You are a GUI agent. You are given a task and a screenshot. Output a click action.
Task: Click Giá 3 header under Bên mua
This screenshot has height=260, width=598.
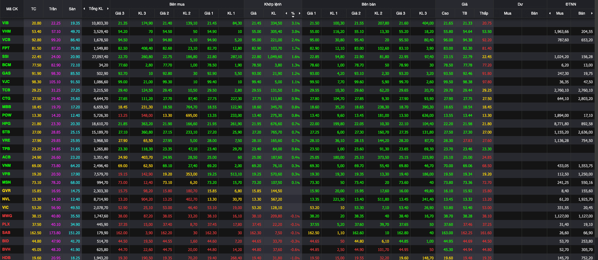pos(120,13)
